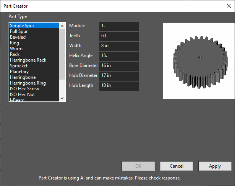The height and width of the screenshot is (186, 235).
Task: Select the Worm part type
Action: [34, 49]
